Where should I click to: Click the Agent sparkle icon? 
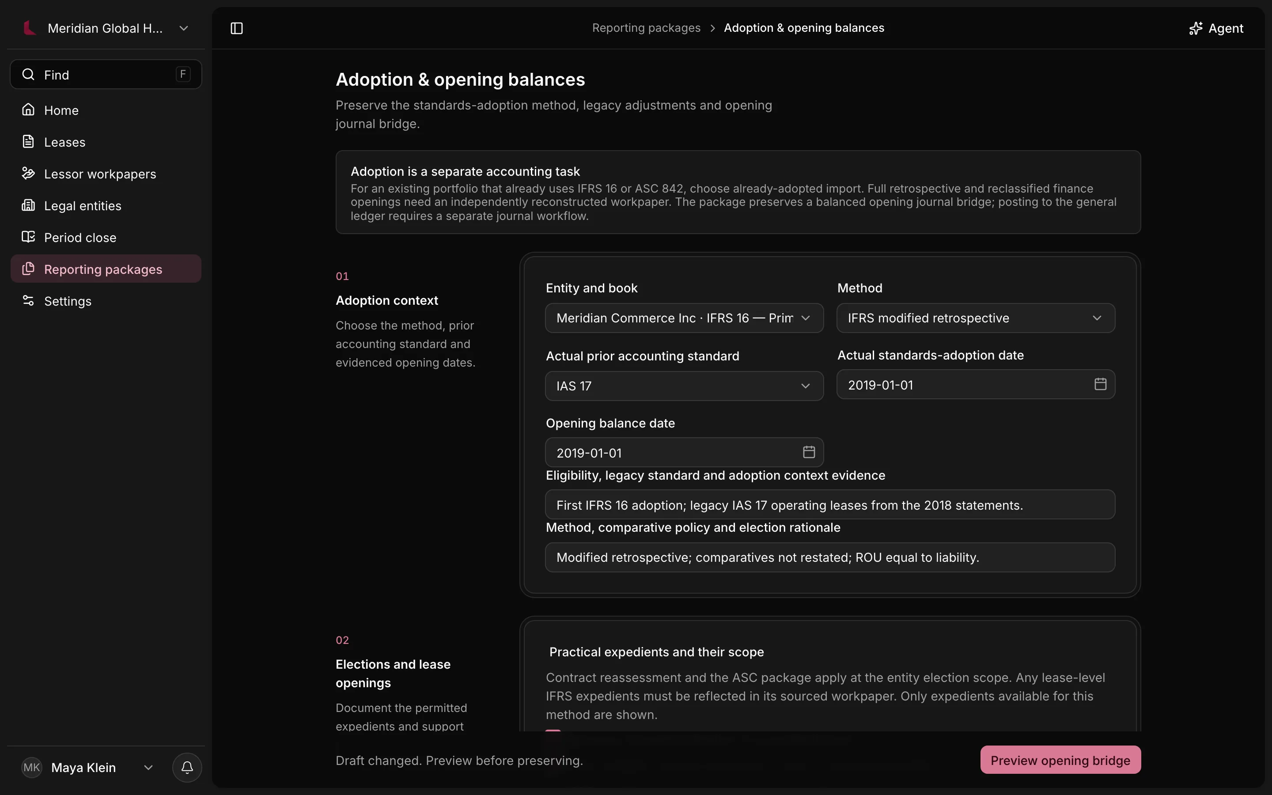coord(1196,28)
